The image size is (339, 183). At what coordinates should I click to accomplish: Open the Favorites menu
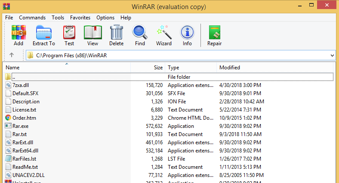click(x=80, y=18)
